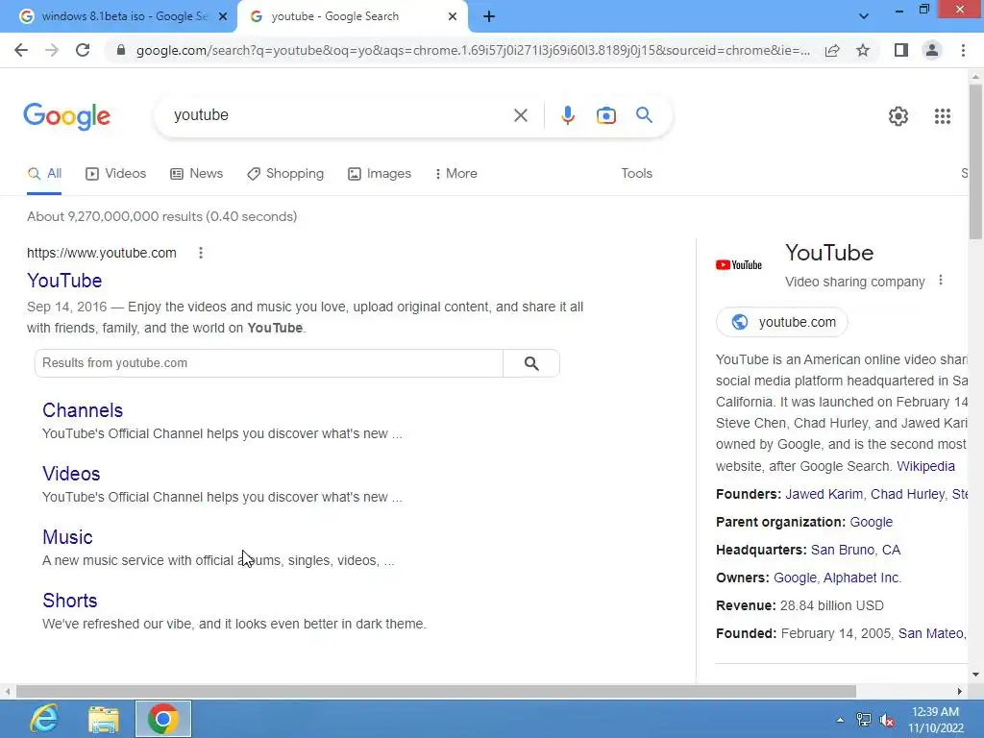Open Alphabet Inc. owner link
The height and width of the screenshot is (738, 984).
tap(862, 578)
